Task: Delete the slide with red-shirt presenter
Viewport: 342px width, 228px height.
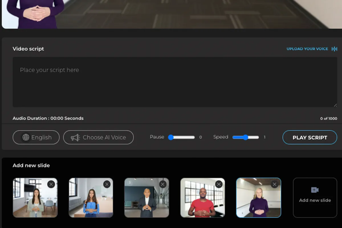Action: (219, 184)
